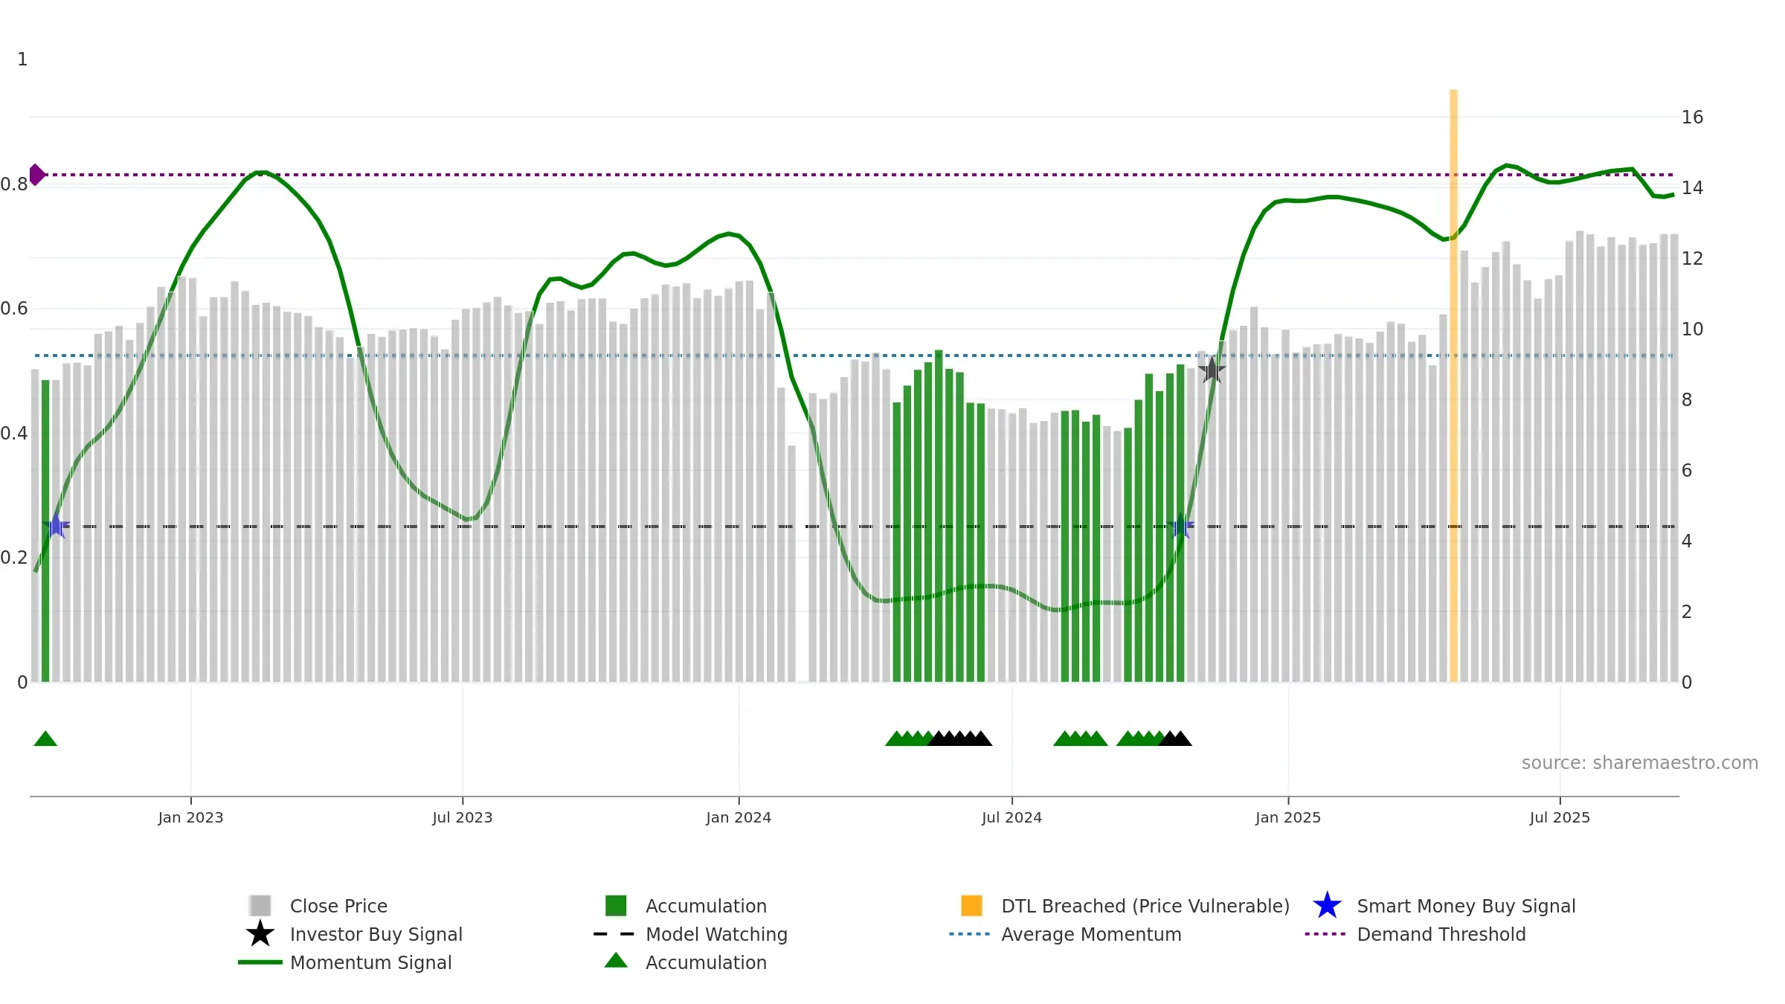Image resolution: width=1785 pixels, height=1004 pixels.
Task: Click the orange DTL Breached vertical bar
Action: point(1453,385)
